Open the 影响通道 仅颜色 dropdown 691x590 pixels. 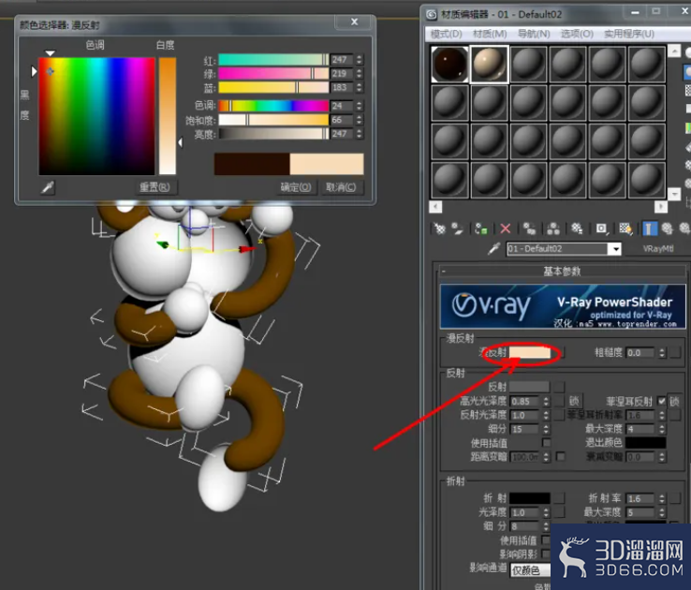click(531, 570)
